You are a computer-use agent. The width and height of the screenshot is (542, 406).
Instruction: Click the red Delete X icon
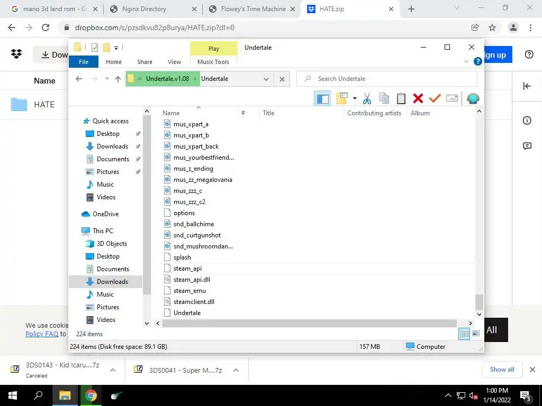click(418, 98)
